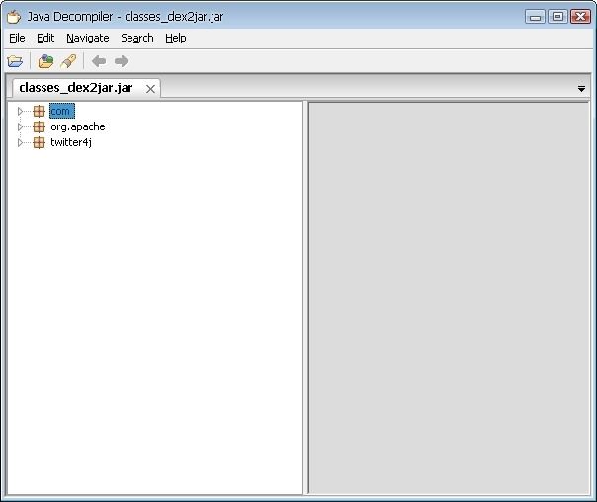The height and width of the screenshot is (502, 597).
Task: Go forward with the right arrow
Action: (122, 61)
